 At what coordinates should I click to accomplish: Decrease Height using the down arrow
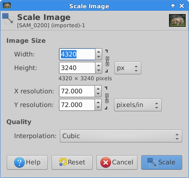tap(98, 71)
